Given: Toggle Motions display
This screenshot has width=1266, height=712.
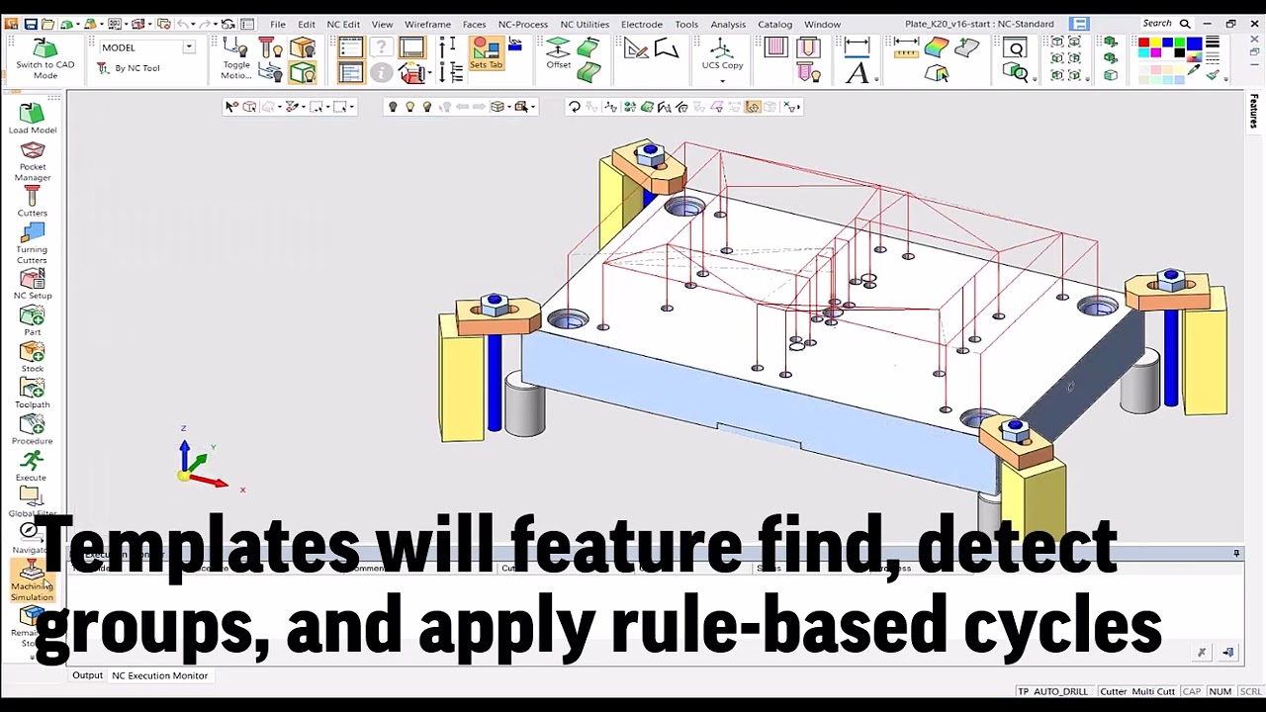Looking at the screenshot, I should [x=235, y=57].
